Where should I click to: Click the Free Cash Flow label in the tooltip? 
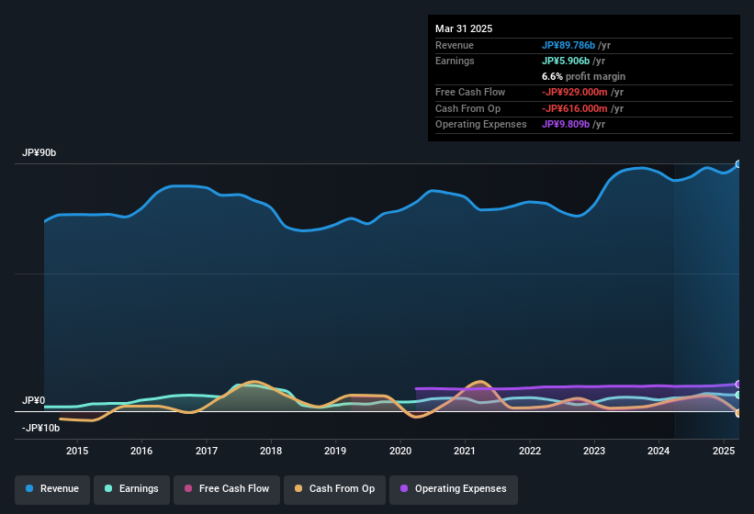click(x=470, y=92)
